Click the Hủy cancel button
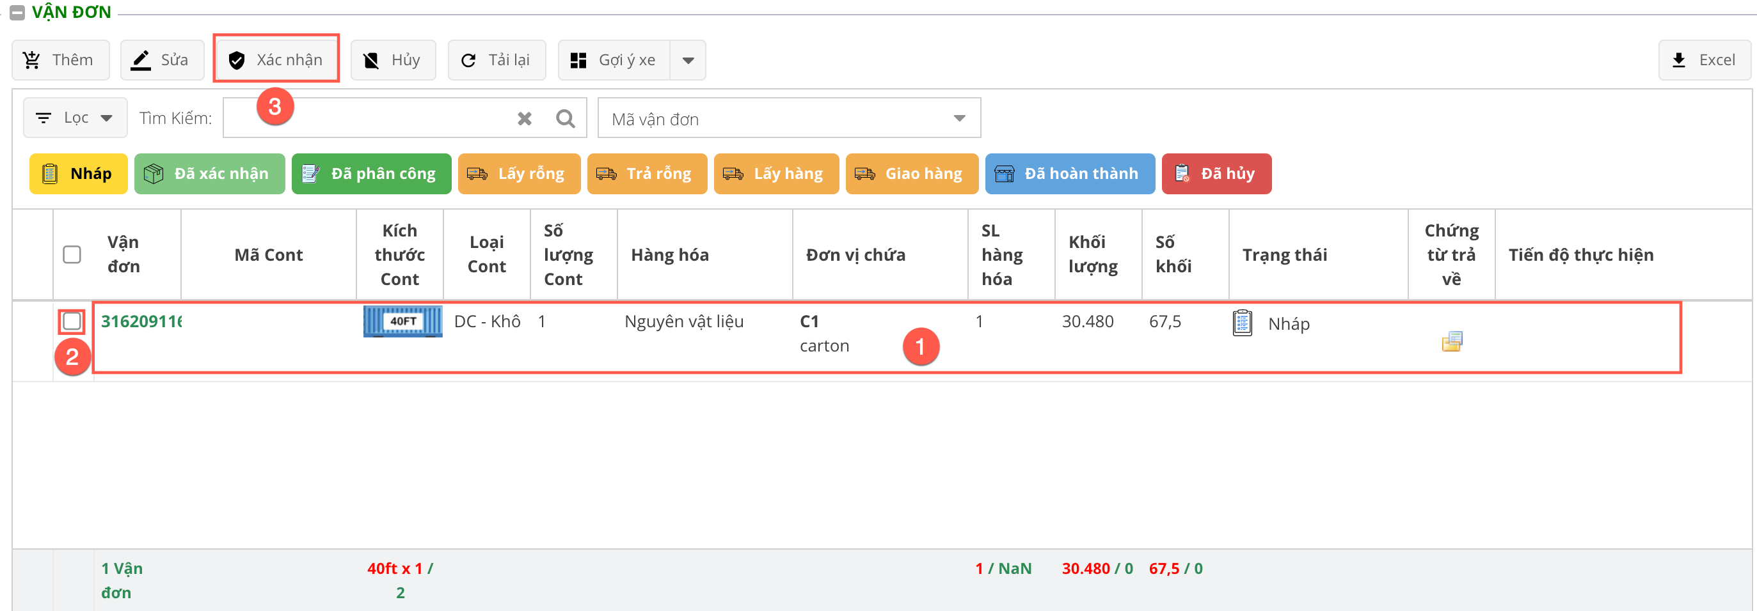 point(393,60)
